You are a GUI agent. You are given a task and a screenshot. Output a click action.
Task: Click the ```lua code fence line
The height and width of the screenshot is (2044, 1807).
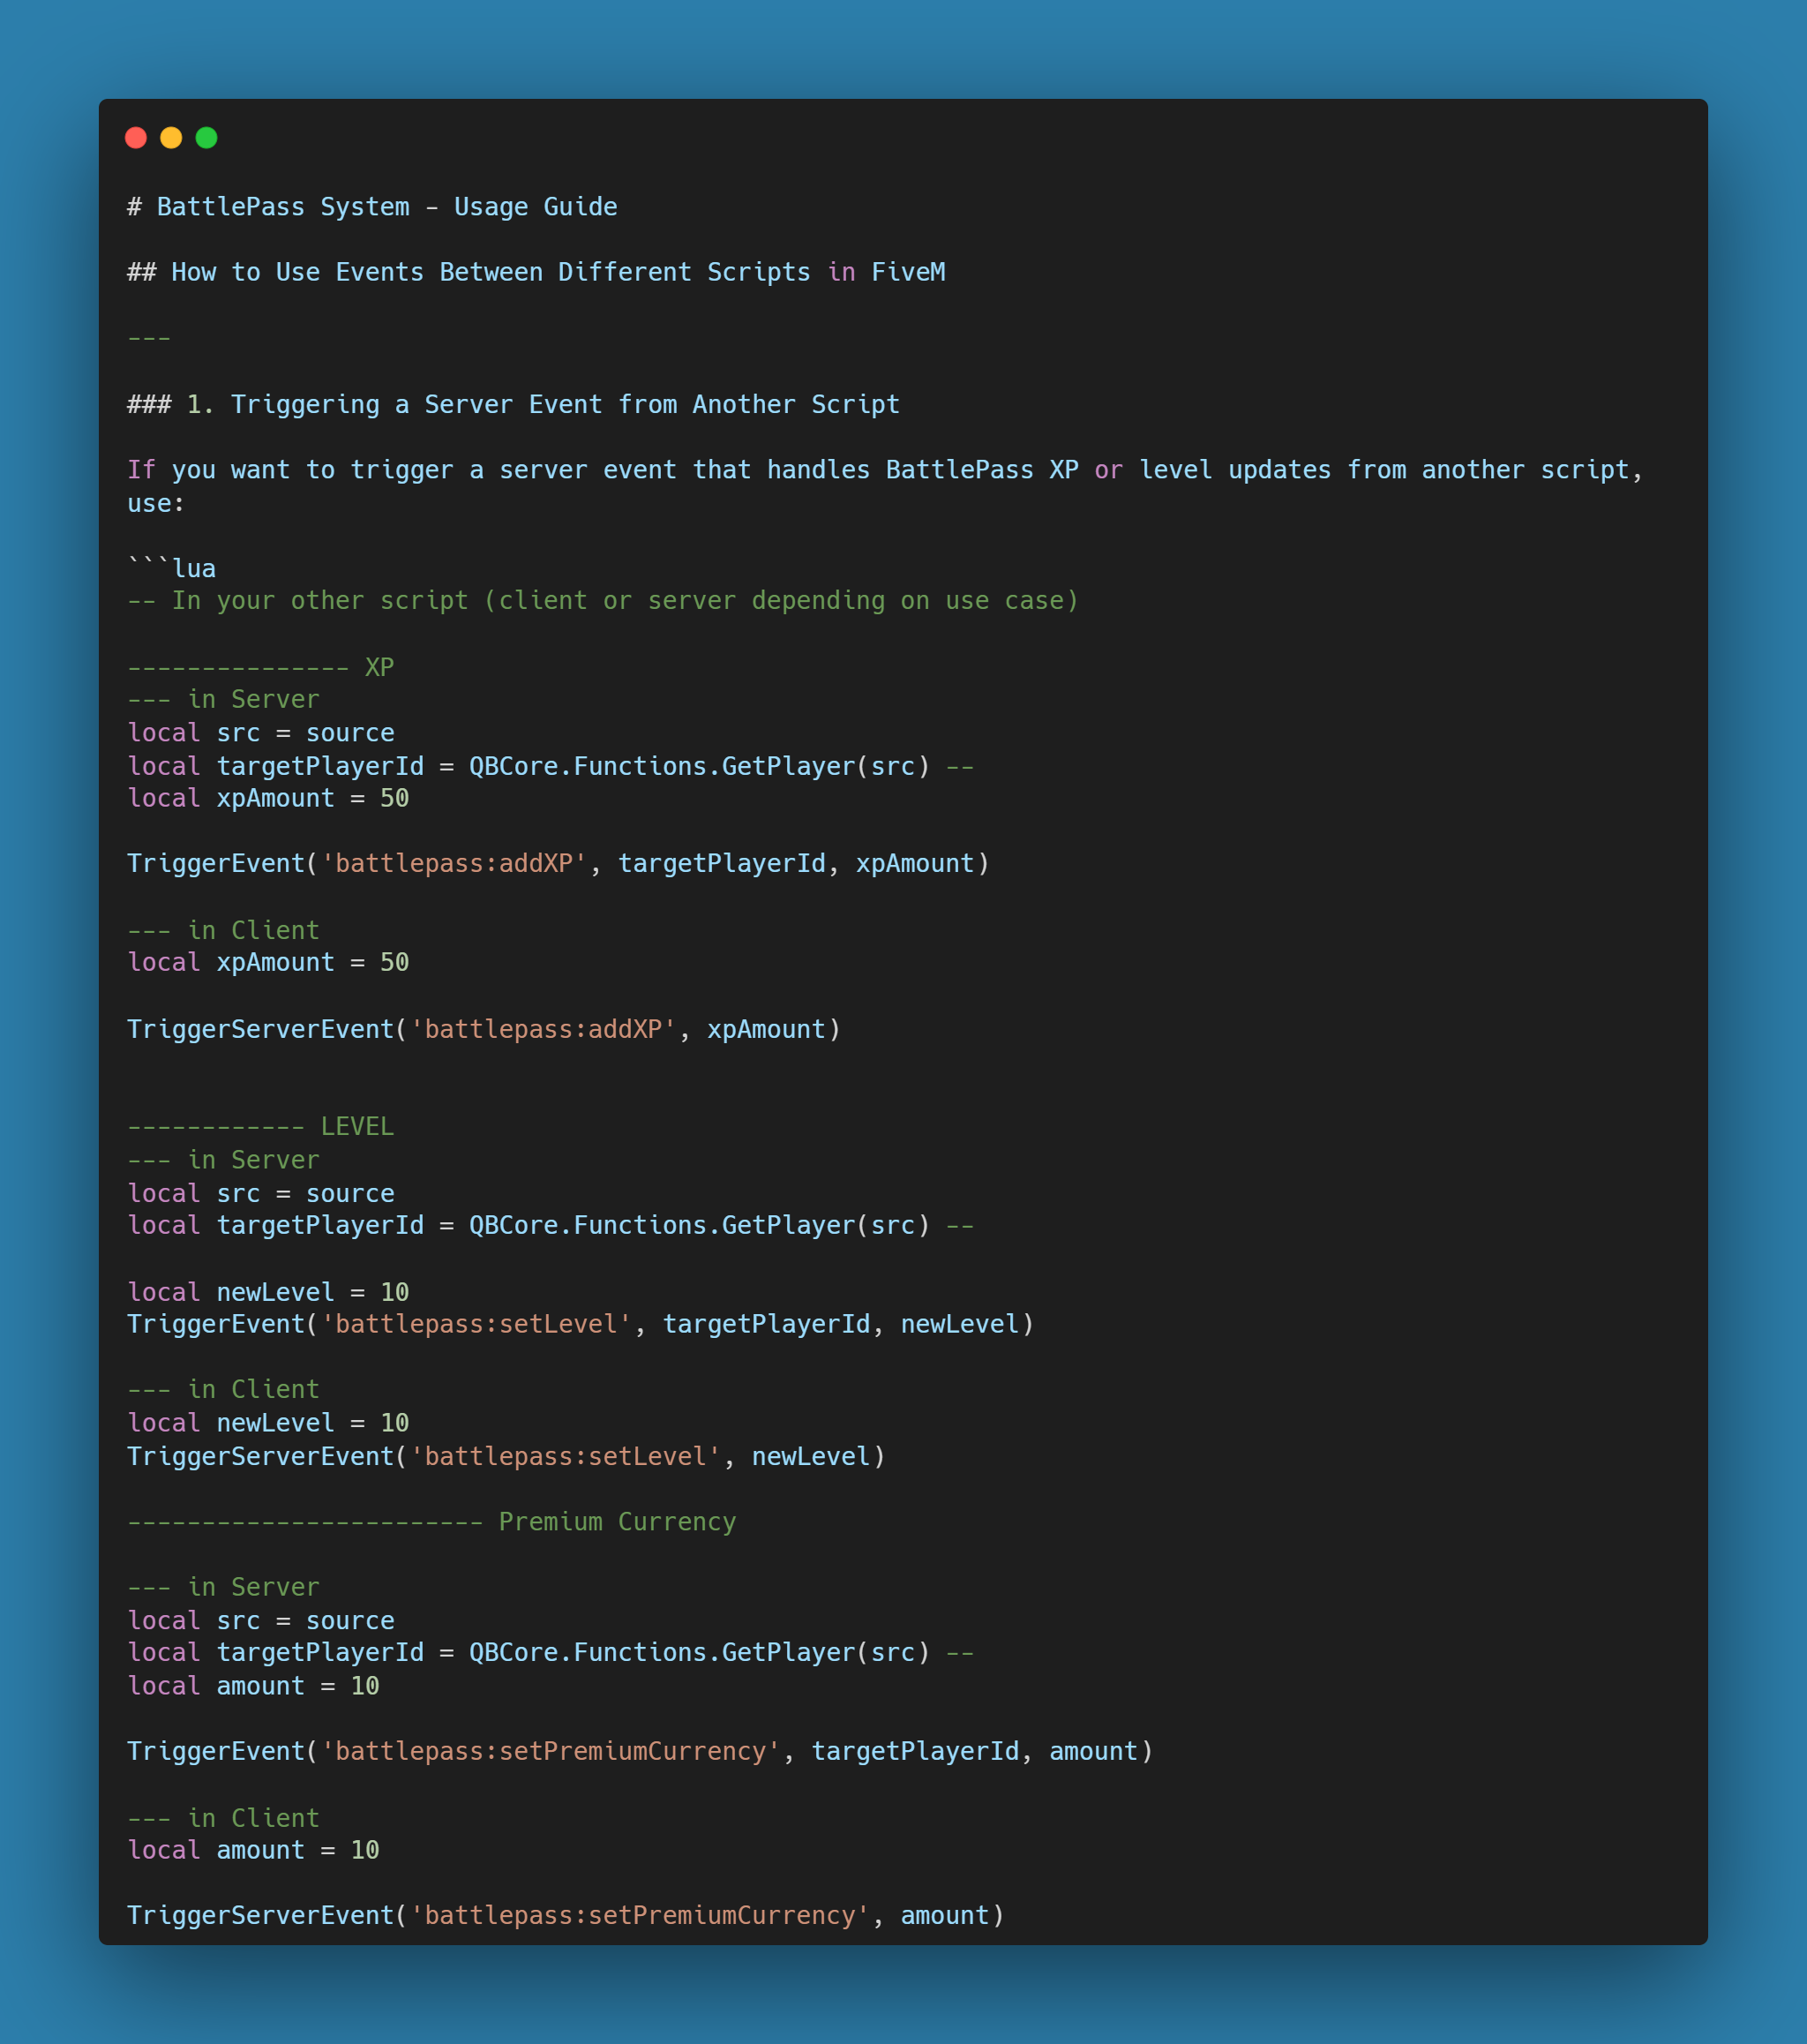(171, 568)
